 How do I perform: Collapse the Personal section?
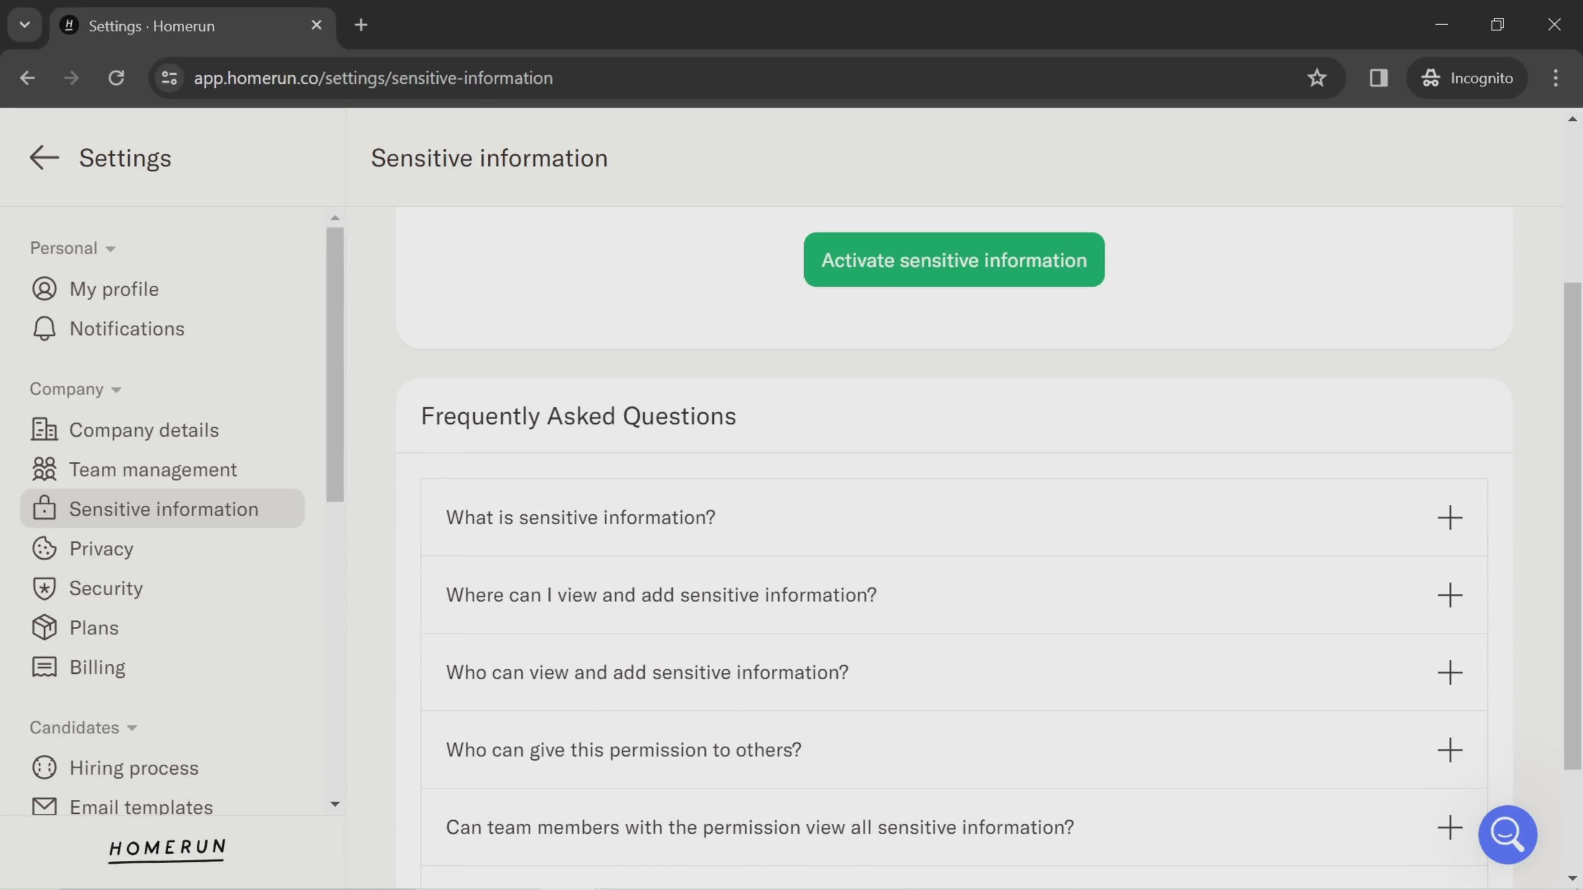[x=73, y=248]
